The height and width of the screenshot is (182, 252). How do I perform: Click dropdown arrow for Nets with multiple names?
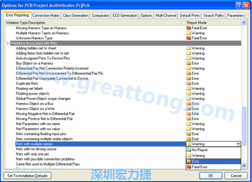[x=238, y=144]
